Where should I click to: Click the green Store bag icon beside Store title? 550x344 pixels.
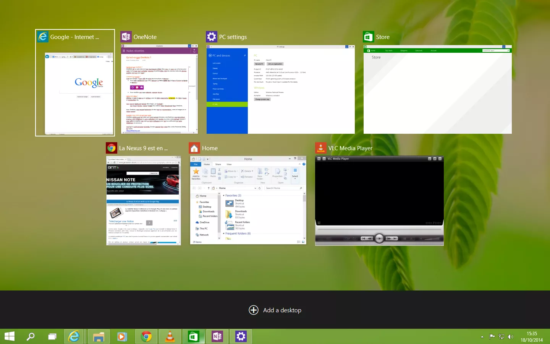pyautogui.click(x=368, y=37)
